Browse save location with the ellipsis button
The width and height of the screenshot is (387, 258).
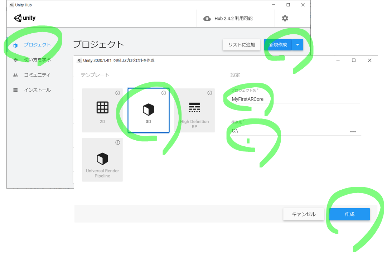[x=353, y=131]
